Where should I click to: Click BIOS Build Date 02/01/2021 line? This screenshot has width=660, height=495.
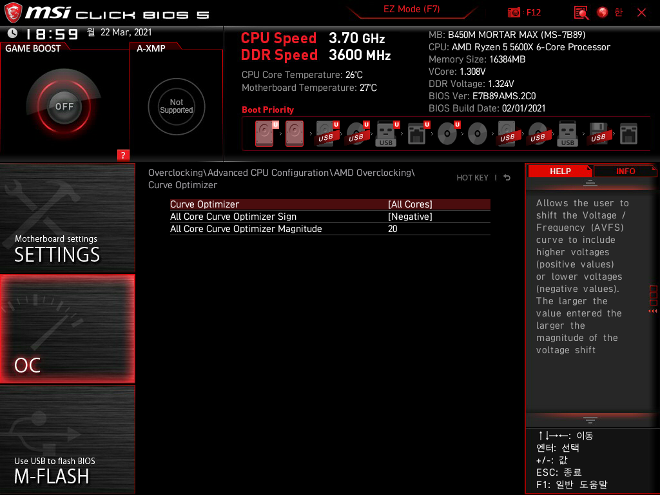(x=487, y=108)
